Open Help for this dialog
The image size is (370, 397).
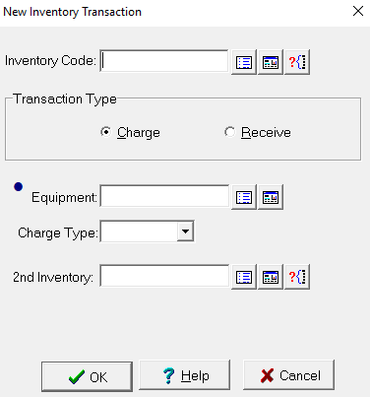click(x=184, y=375)
